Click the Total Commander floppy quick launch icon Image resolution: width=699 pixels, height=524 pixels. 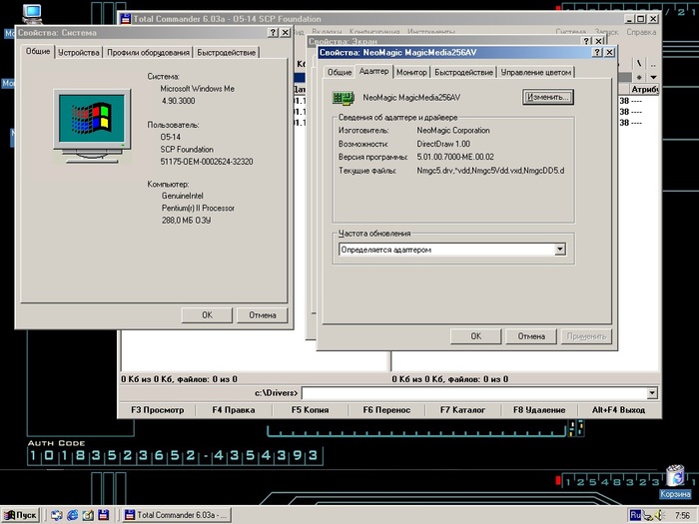click(x=103, y=515)
